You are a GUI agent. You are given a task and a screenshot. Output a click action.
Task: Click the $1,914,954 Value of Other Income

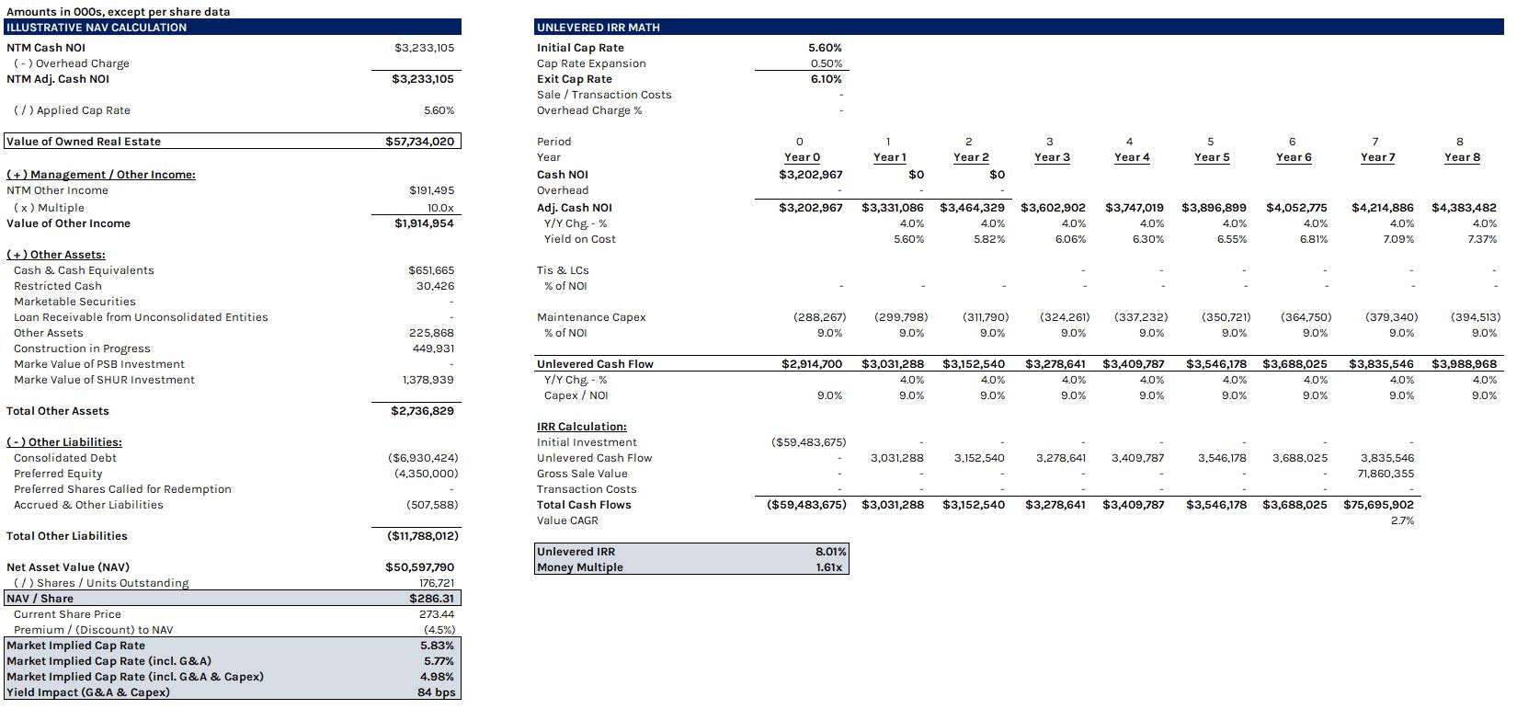(x=424, y=223)
